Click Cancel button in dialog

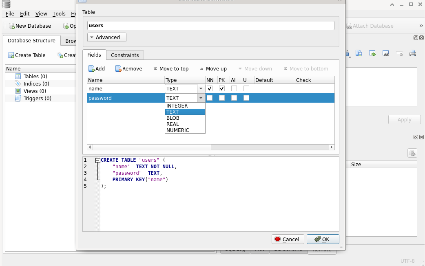click(x=288, y=239)
